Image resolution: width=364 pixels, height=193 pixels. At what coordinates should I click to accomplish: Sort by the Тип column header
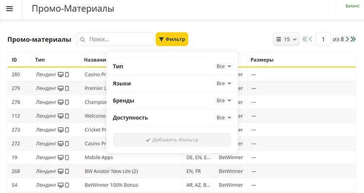click(x=40, y=60)
